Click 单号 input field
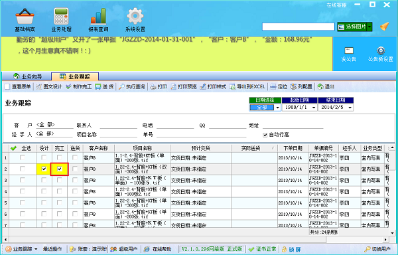Image resolution: width=398 pixels, height=255 pixels. pyautogui.click(x=202, y=134)
